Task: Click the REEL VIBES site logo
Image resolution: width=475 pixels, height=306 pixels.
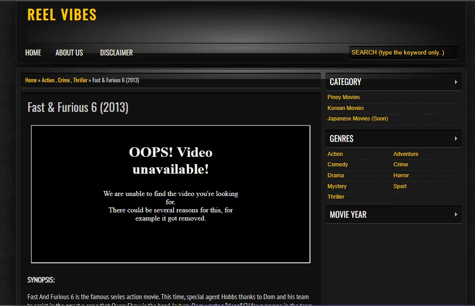Action: 62,15
